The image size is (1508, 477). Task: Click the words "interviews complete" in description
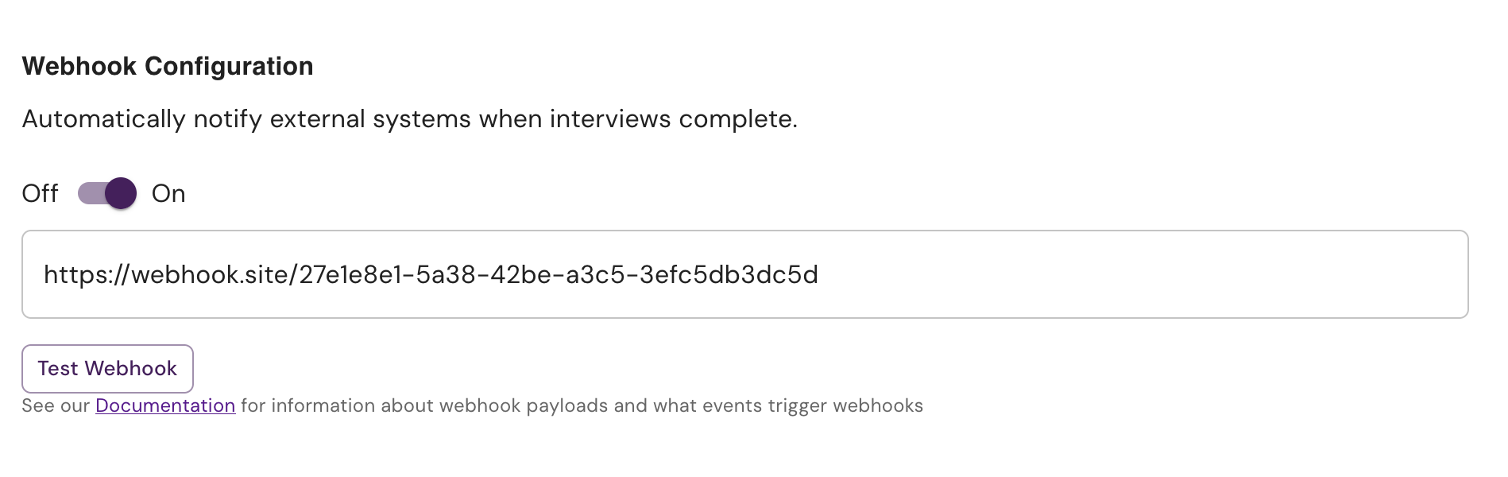[674, 119]
